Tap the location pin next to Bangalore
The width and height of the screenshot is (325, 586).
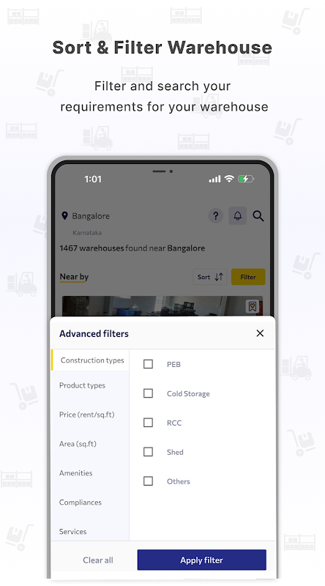(x=64, y=215)
